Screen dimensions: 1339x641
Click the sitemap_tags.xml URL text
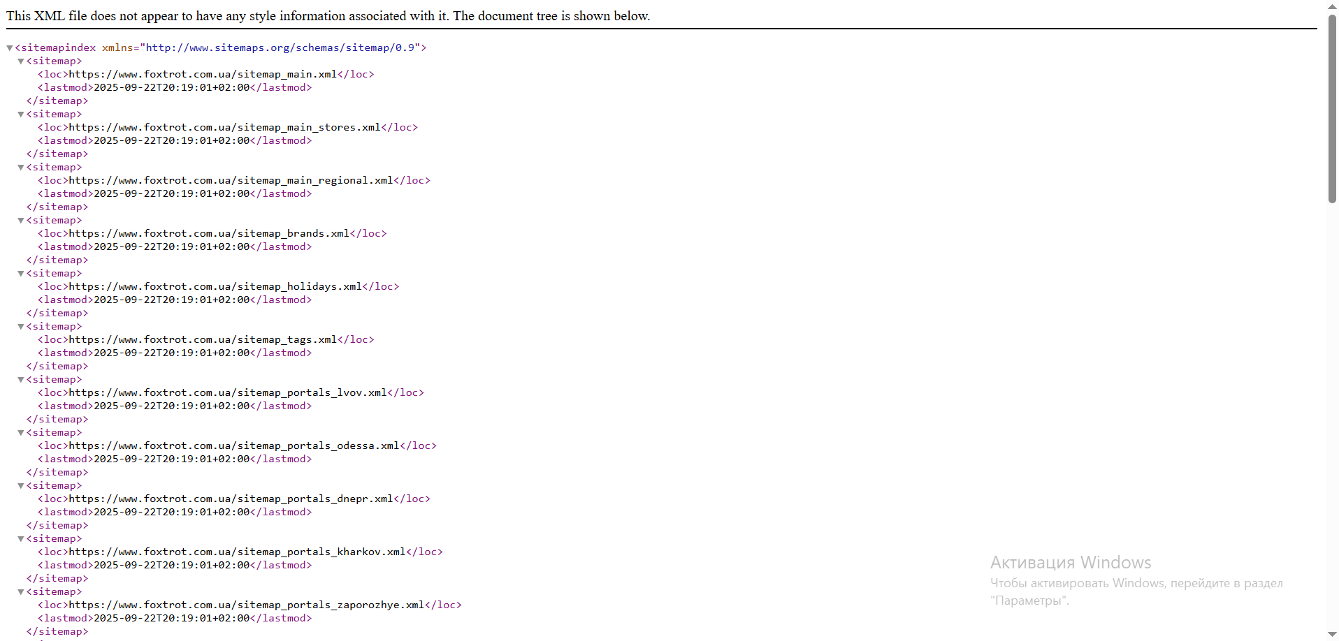pyautogui.click(x=203, y=339)
